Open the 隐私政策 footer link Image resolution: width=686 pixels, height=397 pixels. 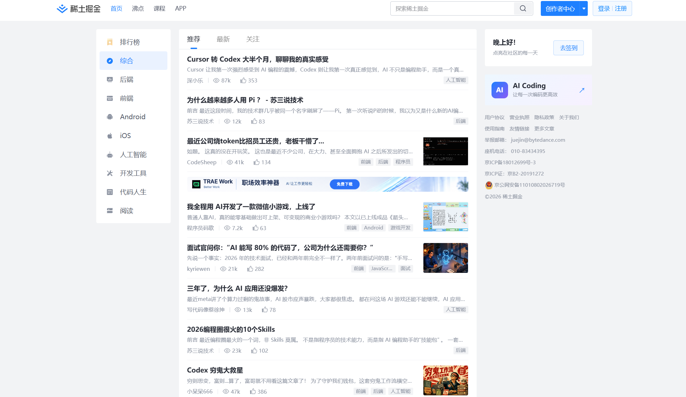coord(544,118)
